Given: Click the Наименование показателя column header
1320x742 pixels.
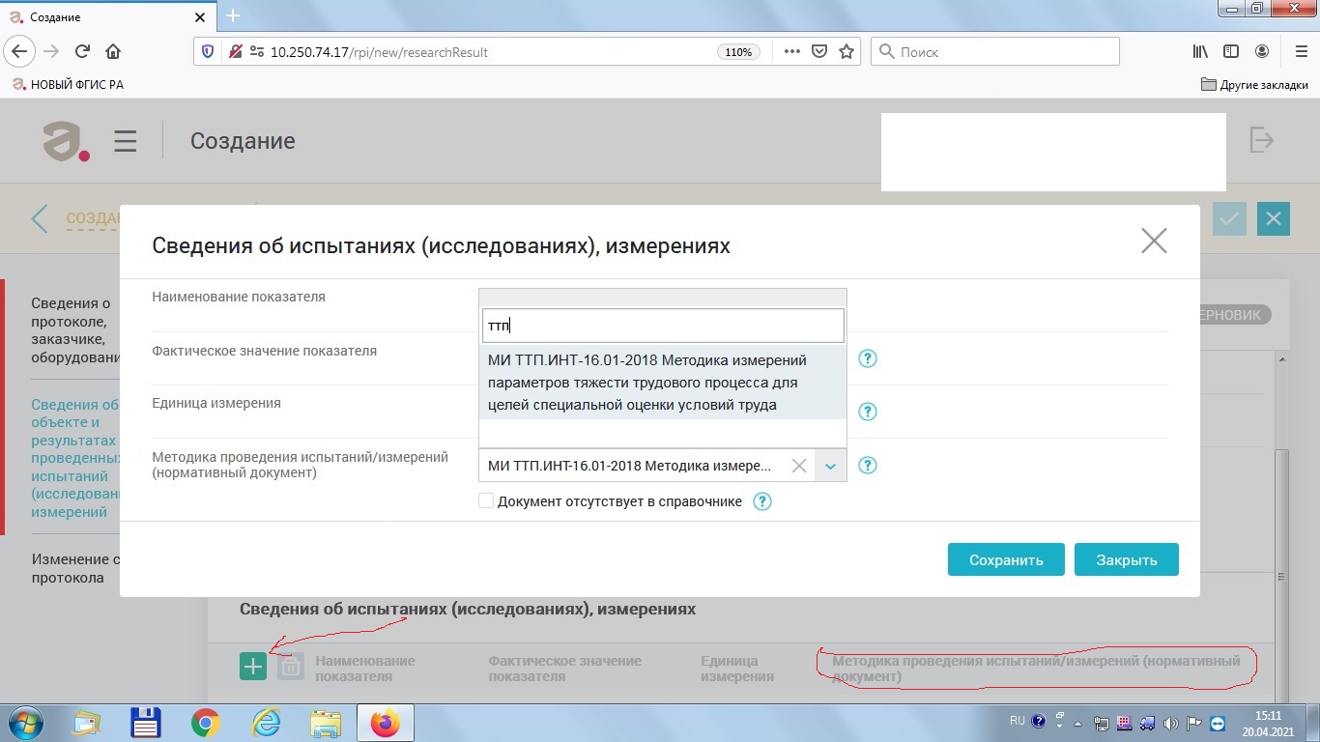Looking at the screenshot, I should [x=365, y=669].
